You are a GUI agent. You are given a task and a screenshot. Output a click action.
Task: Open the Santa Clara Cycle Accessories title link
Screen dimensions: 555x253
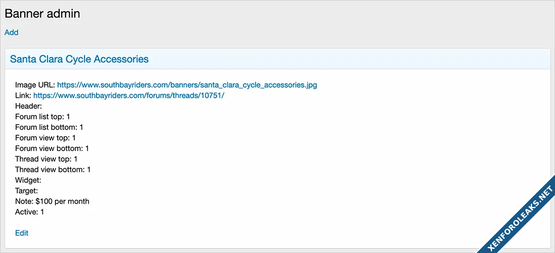tap(79, 59)
